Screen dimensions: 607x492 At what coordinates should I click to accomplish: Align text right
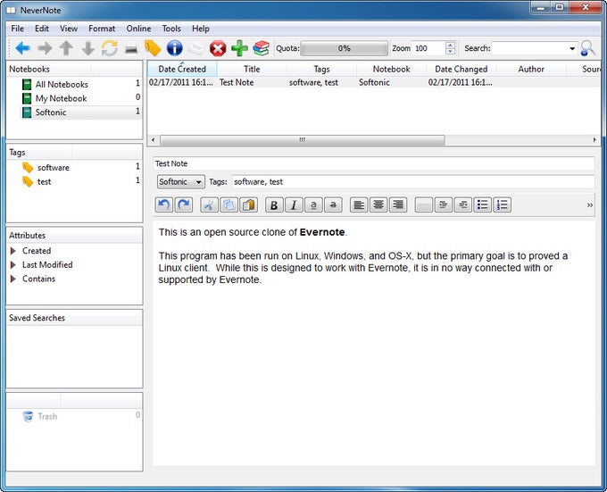point(398,204)
